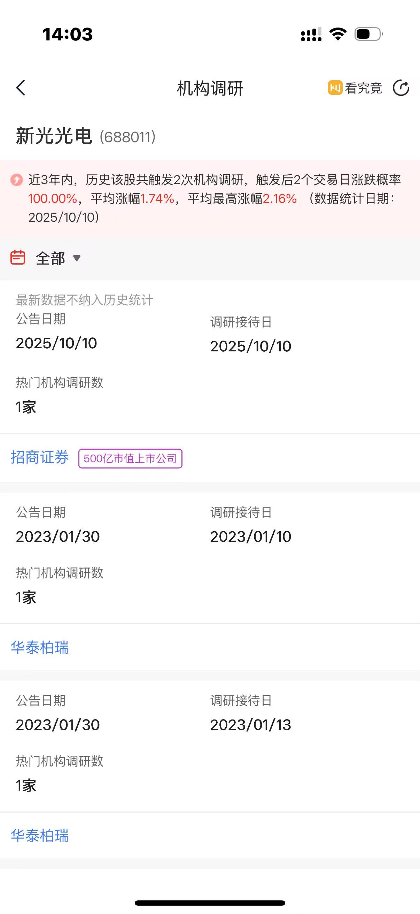Tap the stock name 新光光电

[x=54, y=136]
